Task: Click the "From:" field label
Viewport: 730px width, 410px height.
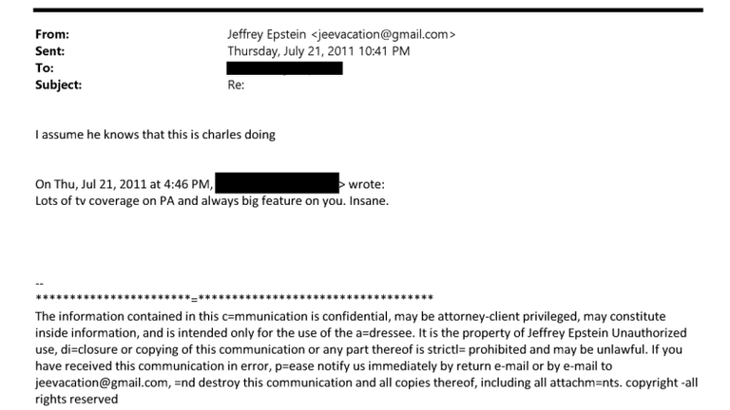Action: pyautogui.click(x=51, y=35)
